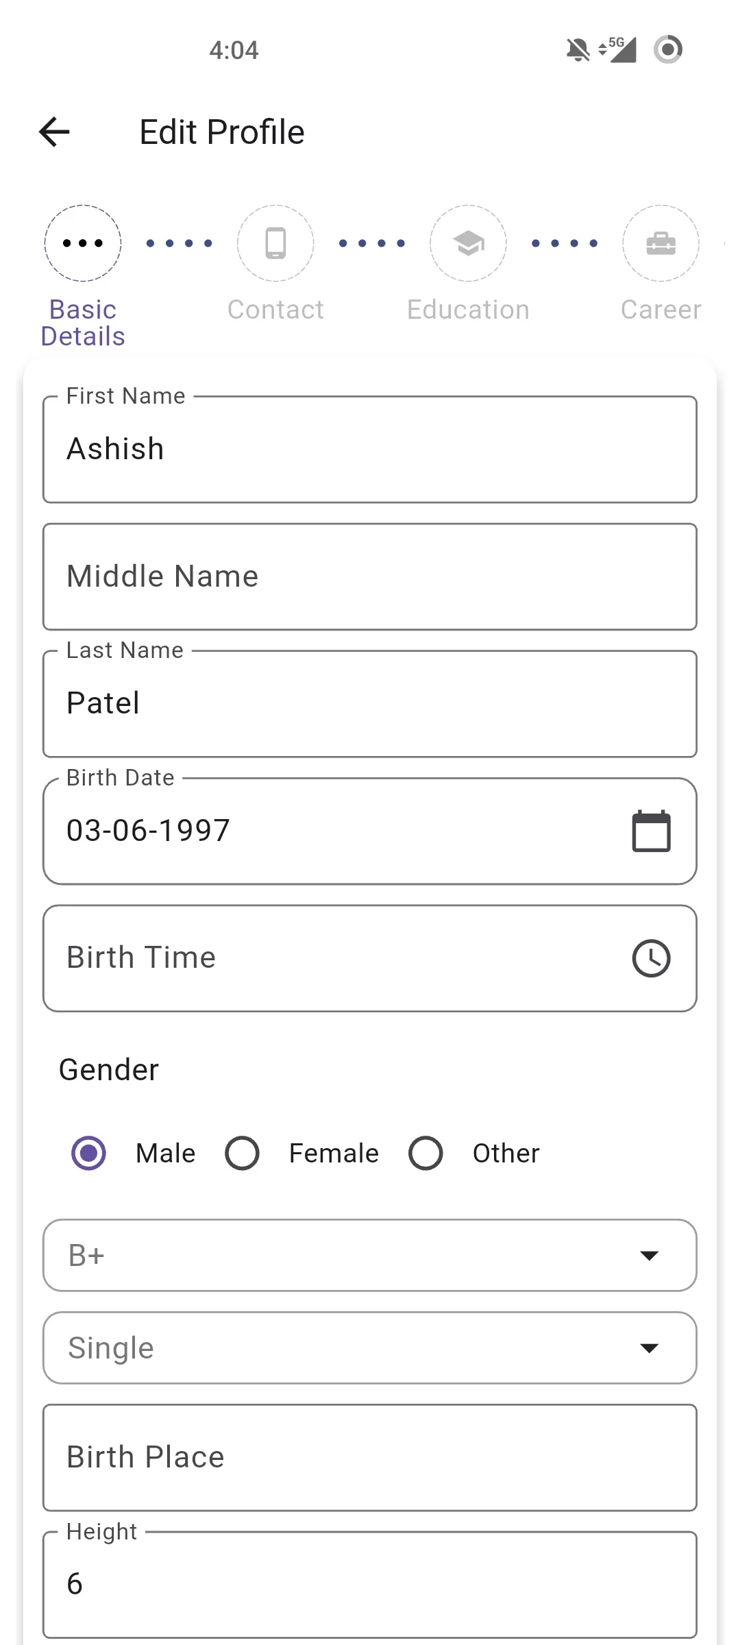Click inside the First Name field showing Ashish
Viewport: 740px width, 1645px height.
coord(370,449)
